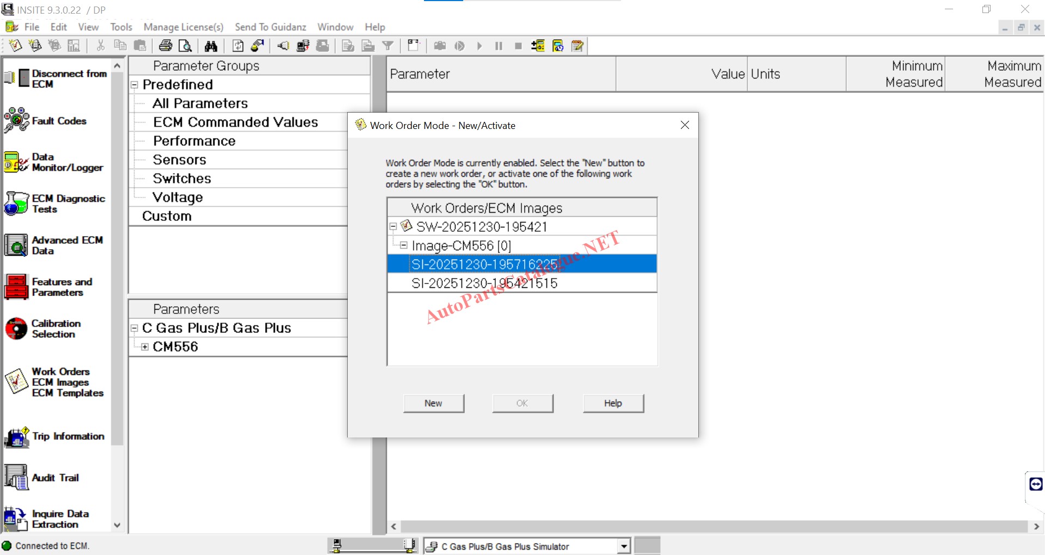
Task: Open Data Monitor/Logger from sidebar
Action: point(17,162)
